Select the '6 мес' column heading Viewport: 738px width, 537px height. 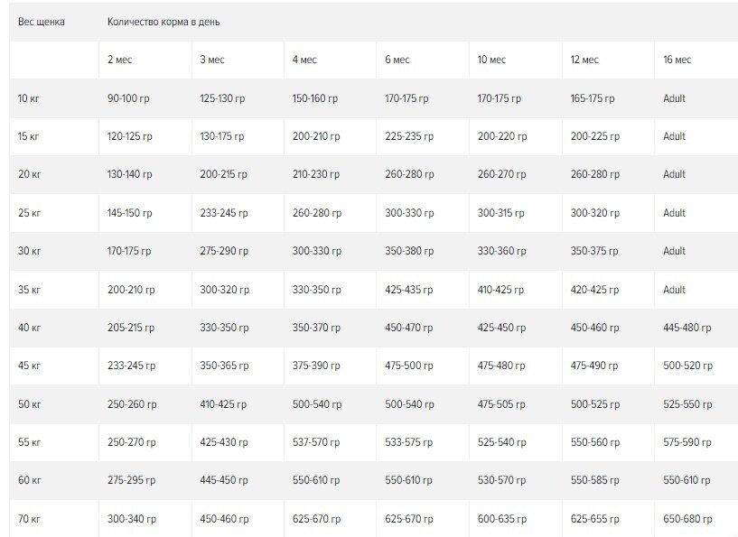397,60
